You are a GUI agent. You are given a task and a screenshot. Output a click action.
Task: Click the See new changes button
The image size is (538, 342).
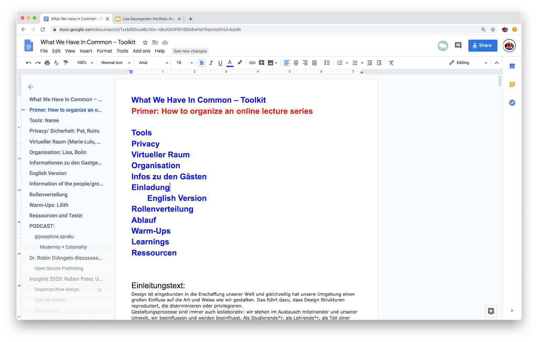190,51
